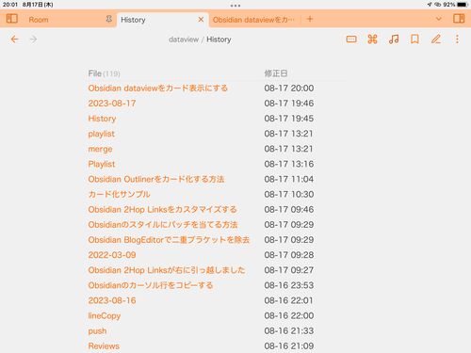Image resolution: width=471 pixels, height=353 pixels.
Task: Click the keyboard-shaped toolbar icon
Action: point(351,40)
